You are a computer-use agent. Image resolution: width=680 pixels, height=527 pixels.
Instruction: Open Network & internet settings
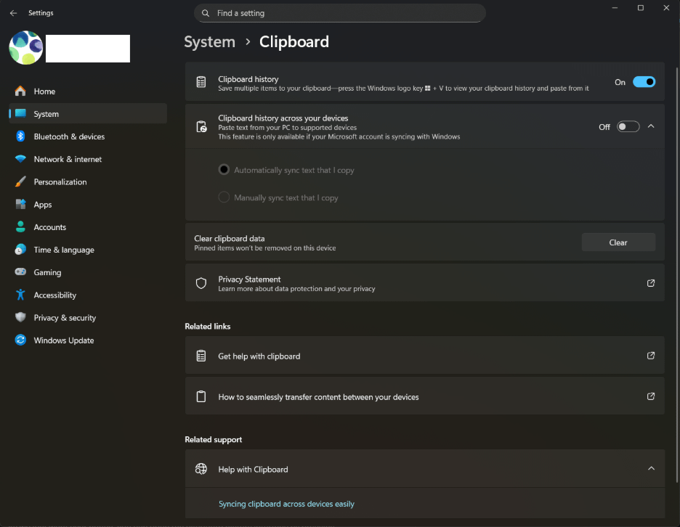[88, 159]
